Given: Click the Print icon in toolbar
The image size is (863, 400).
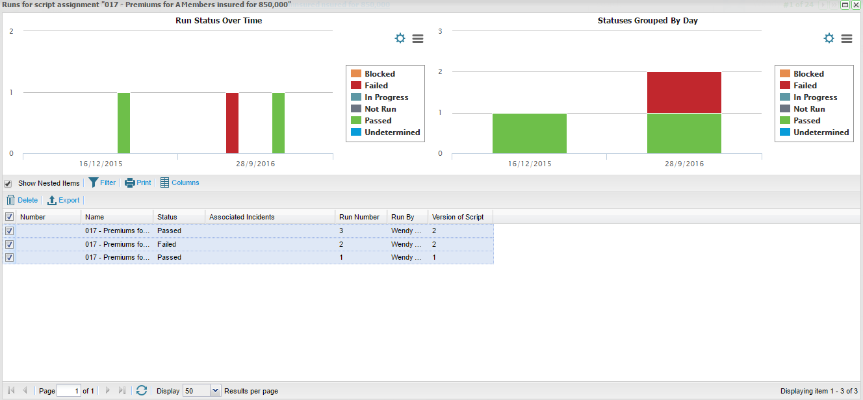Looking at the screenshot, I should (130, 182).
